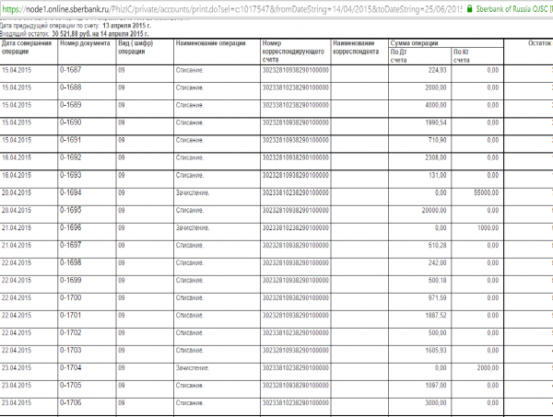Select document number 0-1691
This screenshot has width=553, height=417.
[x=71, y=140]
